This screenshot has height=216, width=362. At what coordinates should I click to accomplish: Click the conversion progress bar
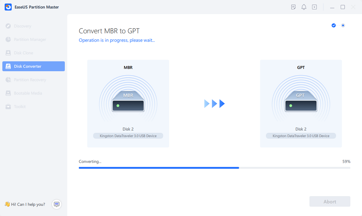pos(214,168)
